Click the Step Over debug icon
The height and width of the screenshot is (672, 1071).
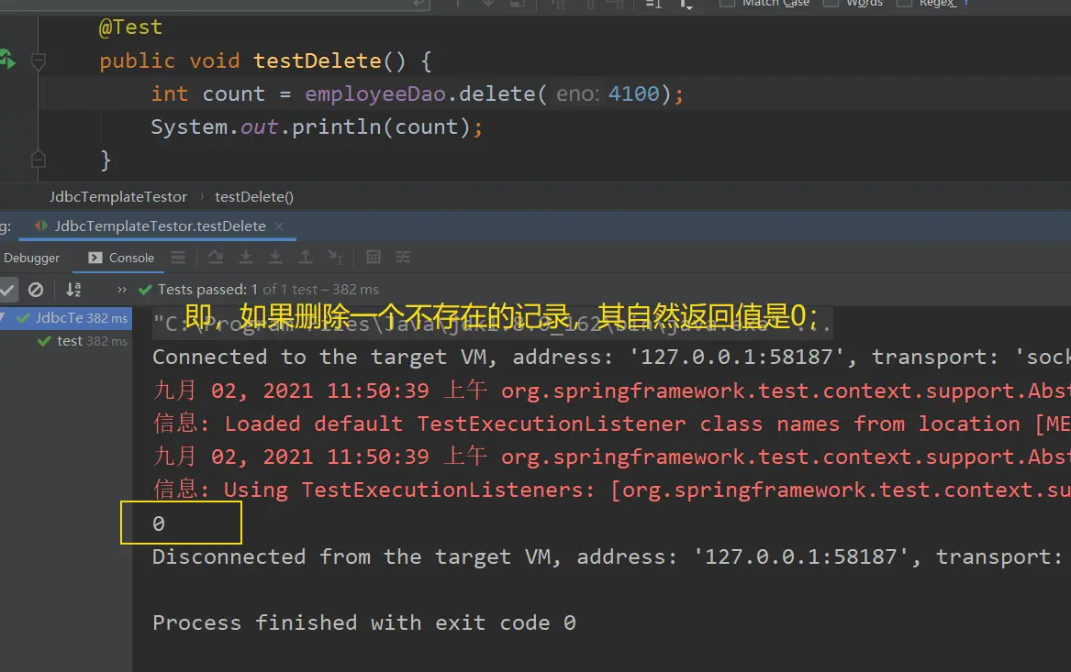(216, 258)
